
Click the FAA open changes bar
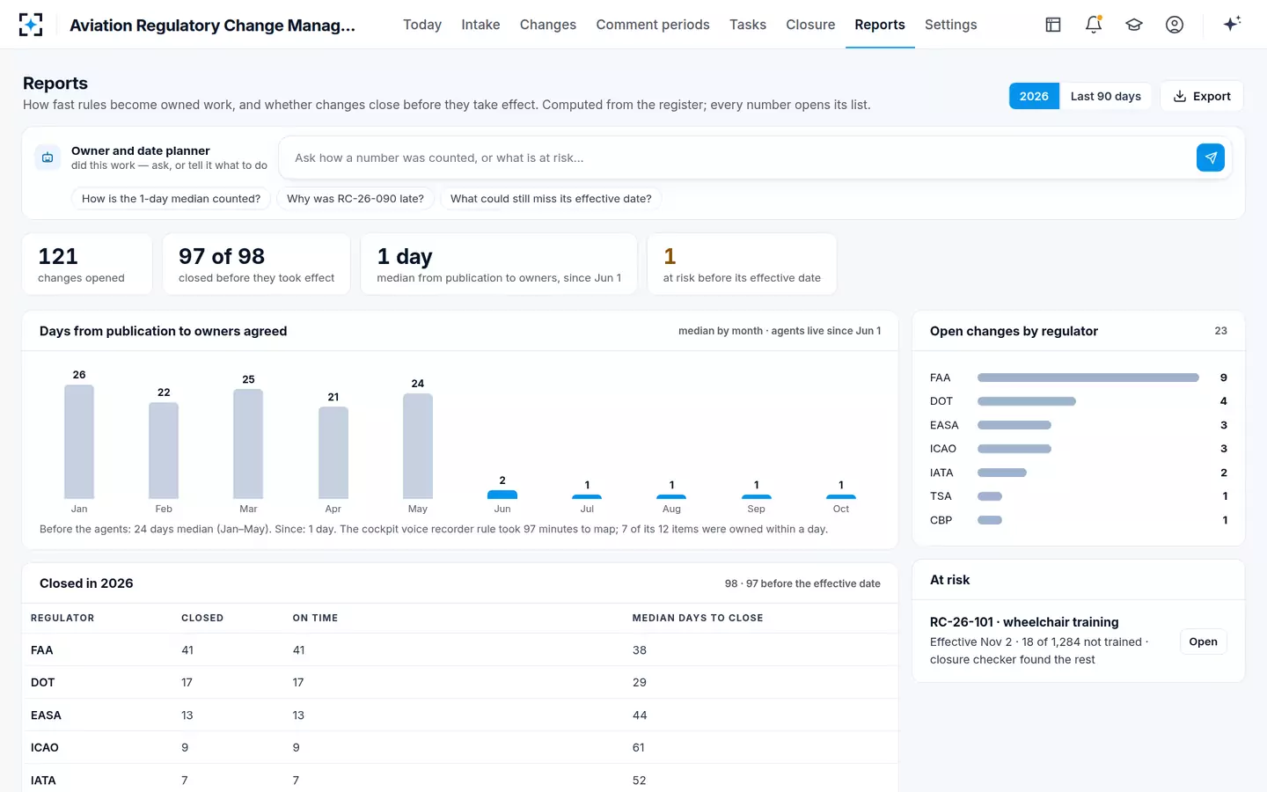[x=1088, y=378]
